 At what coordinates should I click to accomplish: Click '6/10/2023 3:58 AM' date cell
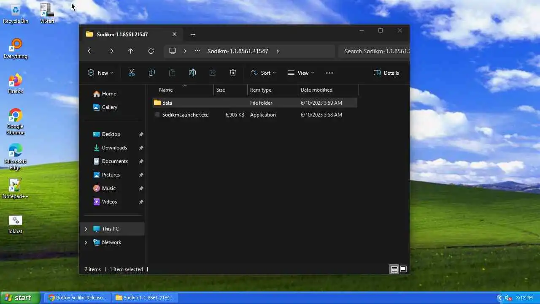coord(321,115)
